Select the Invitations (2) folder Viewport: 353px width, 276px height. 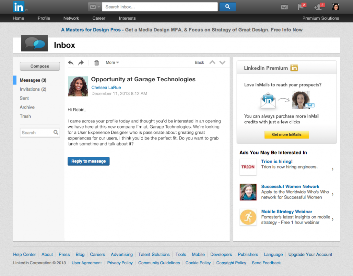tap(33, 89)
